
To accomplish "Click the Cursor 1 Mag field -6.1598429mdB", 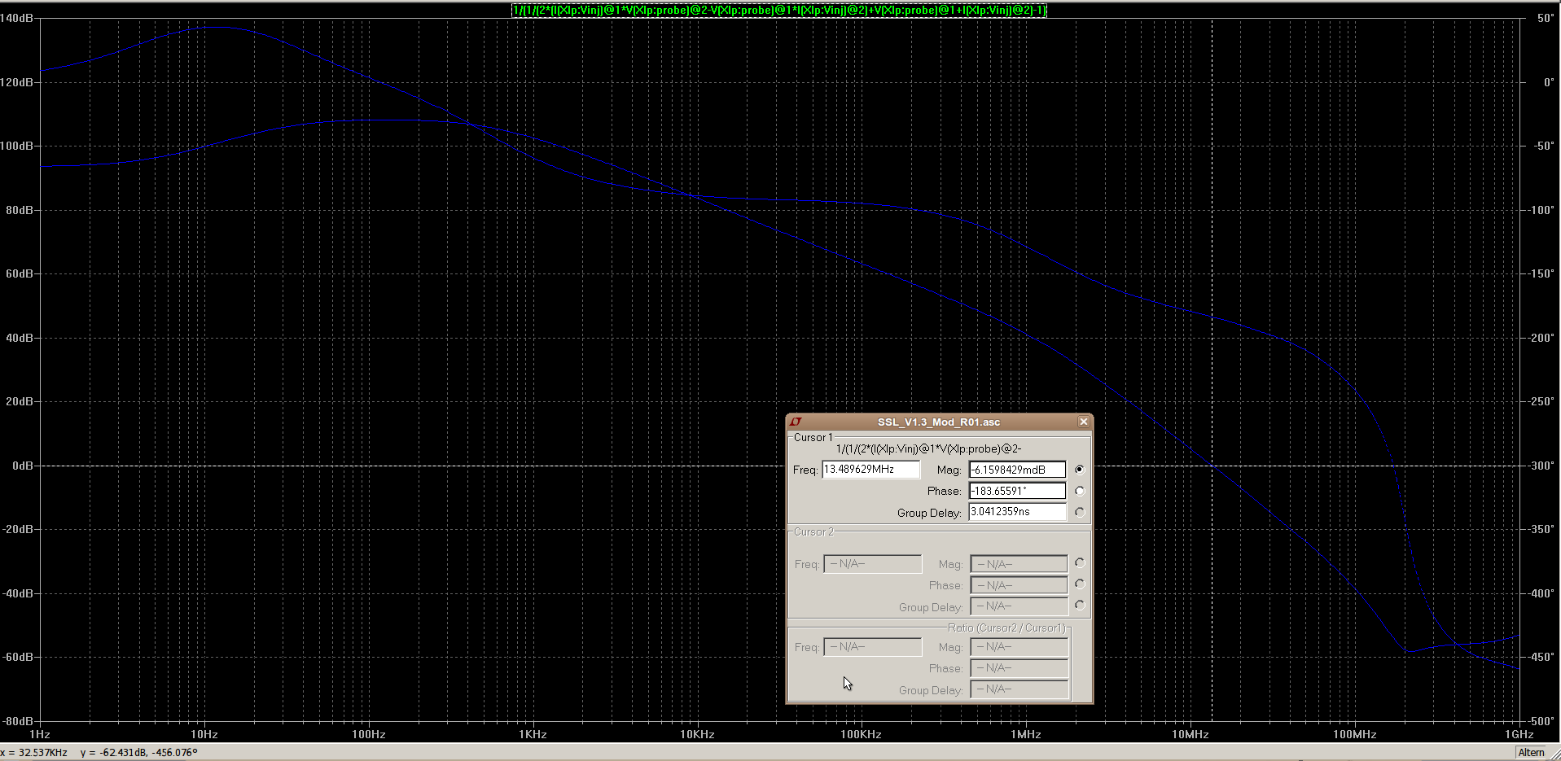I will pos(1018,470).
